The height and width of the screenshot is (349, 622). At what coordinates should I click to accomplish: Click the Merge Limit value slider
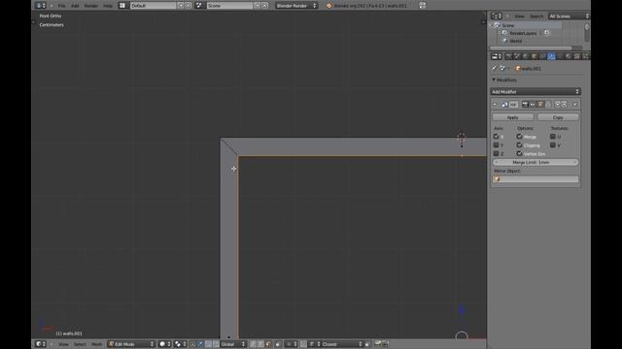tap(536, 162)
